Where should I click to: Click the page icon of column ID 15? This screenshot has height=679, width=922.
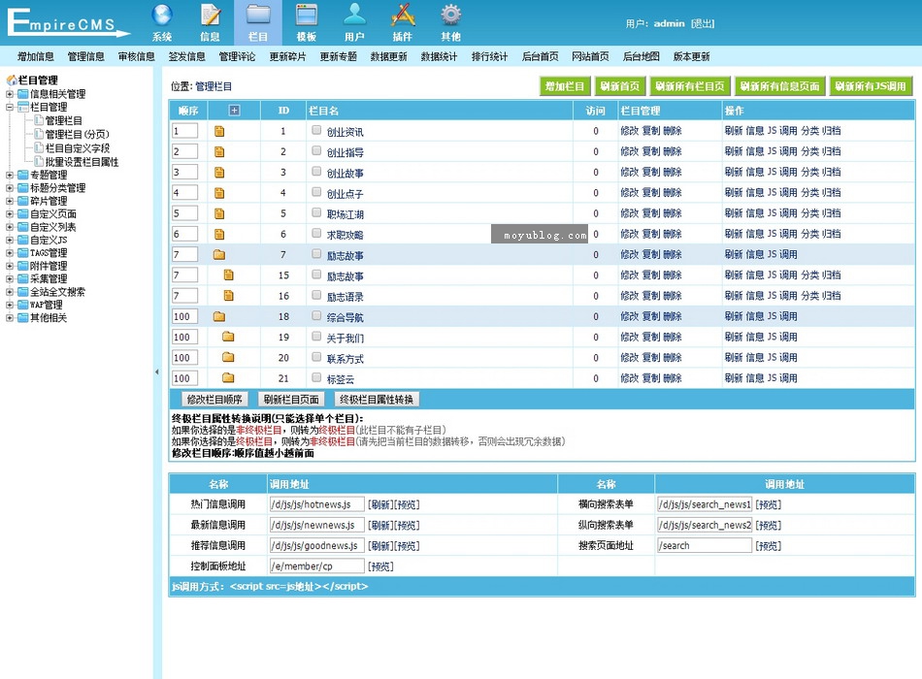pos(229,275)
